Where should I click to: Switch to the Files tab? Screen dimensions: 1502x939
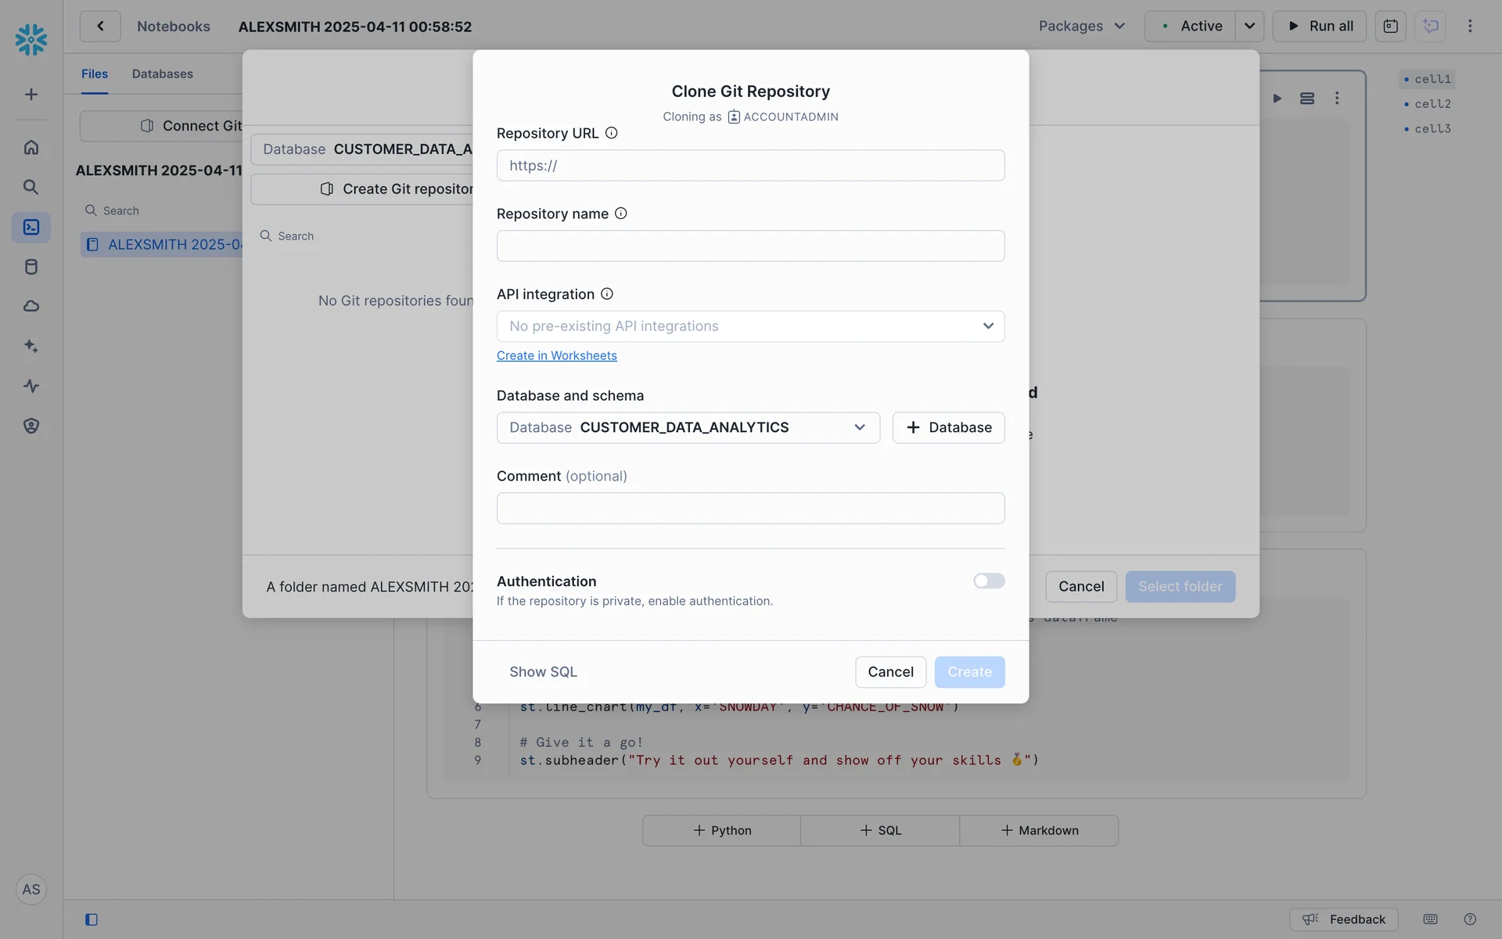coord(95,74)
